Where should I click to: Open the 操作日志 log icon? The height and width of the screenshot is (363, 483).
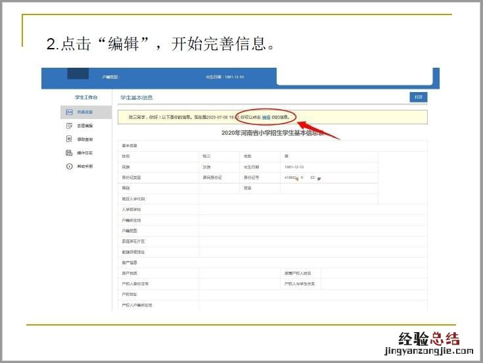(x=69, y=153)
